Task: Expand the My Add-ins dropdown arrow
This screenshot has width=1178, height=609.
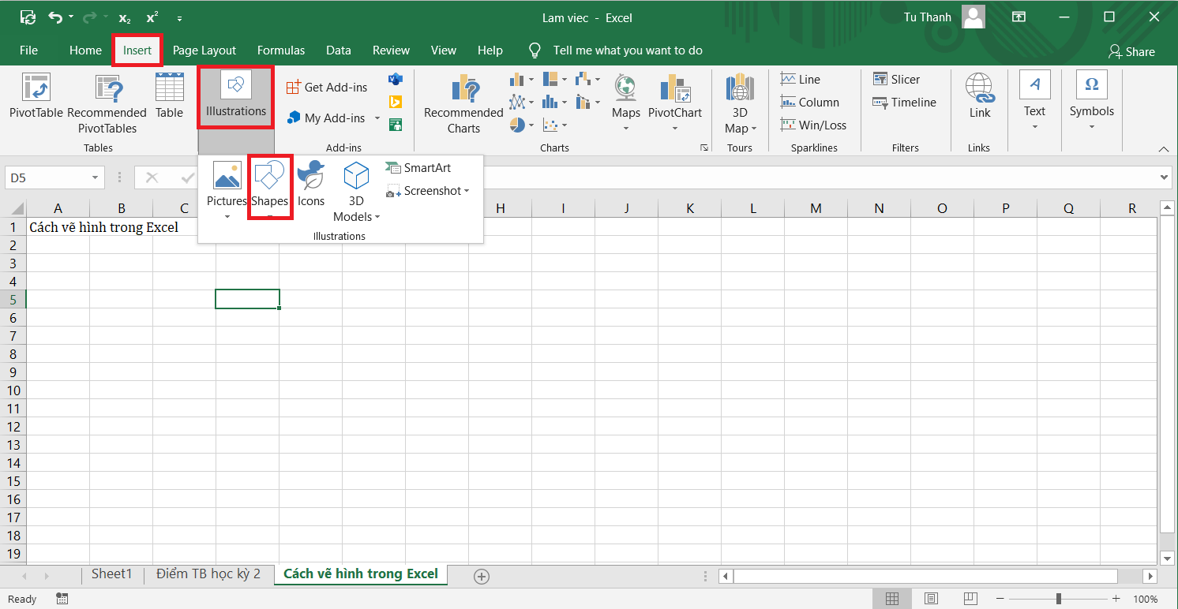Action: click(x=377, y=118)
